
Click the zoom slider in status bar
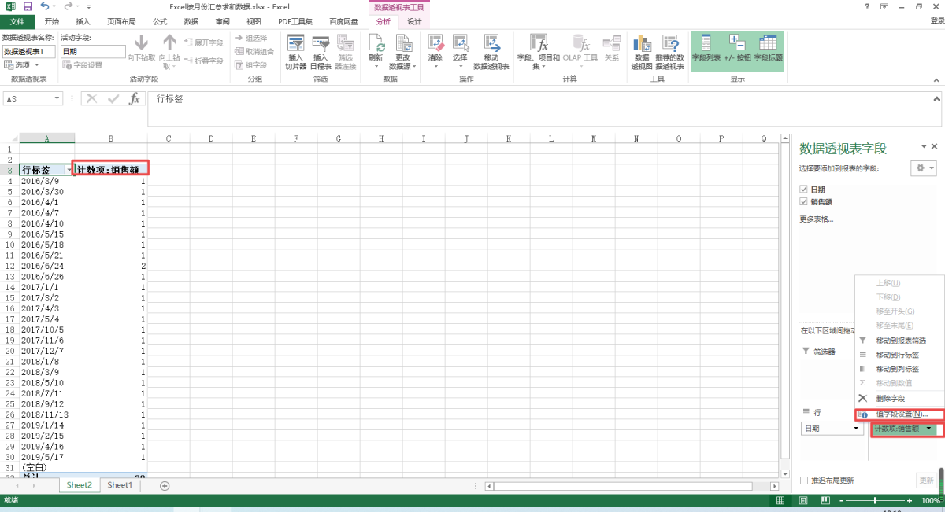(x=875, y=500)
